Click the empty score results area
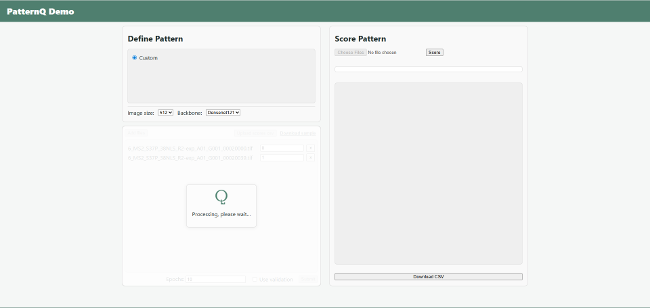The width and height of the screenshot is (650, 308). pos(428,174)
